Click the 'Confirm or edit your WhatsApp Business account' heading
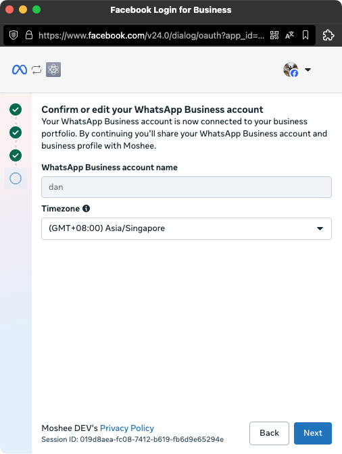The width and height of the screenshot is (342, 454). click(152, 109)
